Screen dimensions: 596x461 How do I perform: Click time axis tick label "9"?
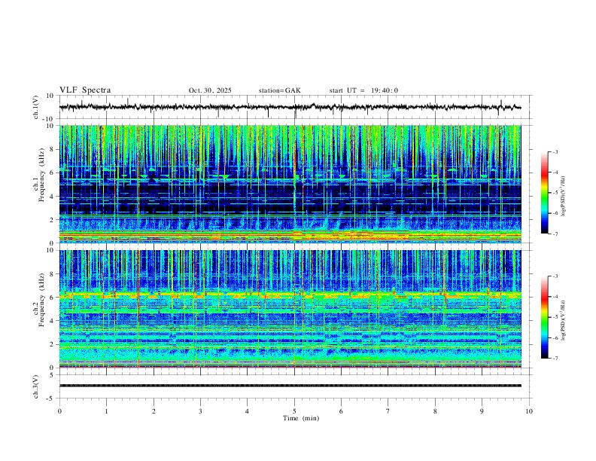482,411
